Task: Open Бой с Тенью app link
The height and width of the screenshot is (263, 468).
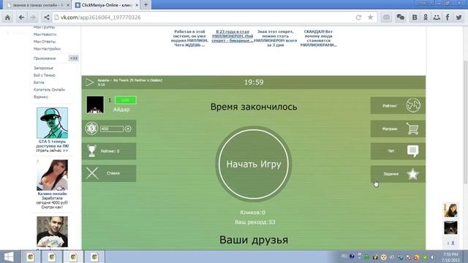Action: 44,75
